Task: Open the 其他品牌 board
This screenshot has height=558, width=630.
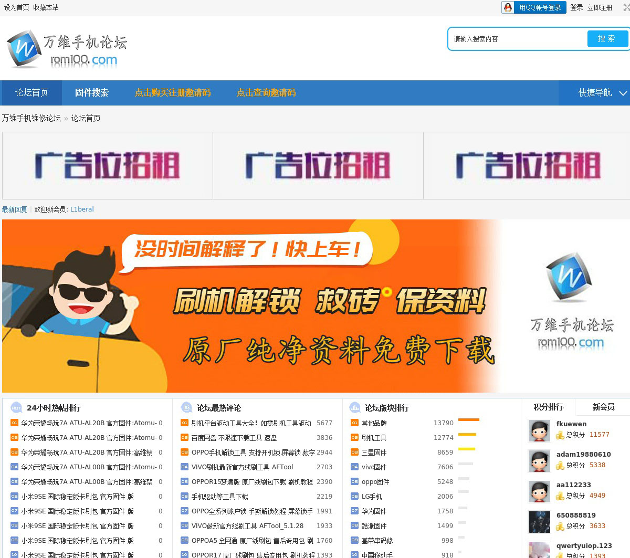Action: pos(374,423)
